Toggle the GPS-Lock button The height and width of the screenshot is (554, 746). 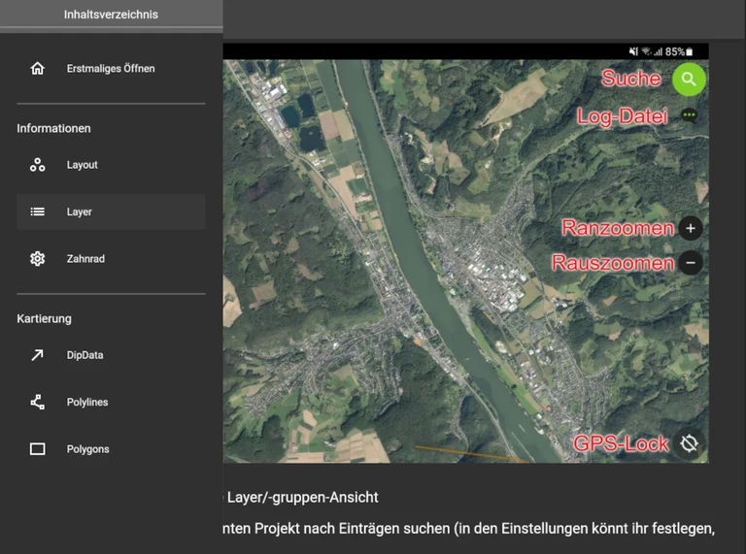[x=690, y=443]
